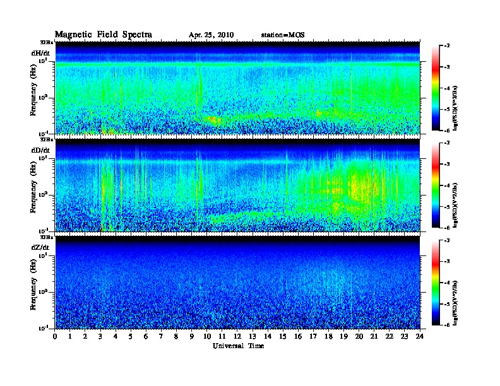500x386 pixels.
Task: Click the "8" hour tick label
Action: click(x=176, y=337)
